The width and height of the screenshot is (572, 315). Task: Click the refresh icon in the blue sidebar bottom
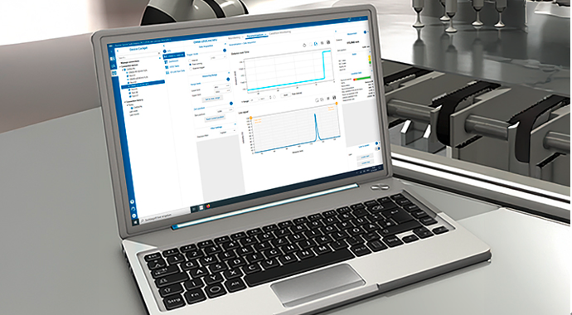click(133, 209)
